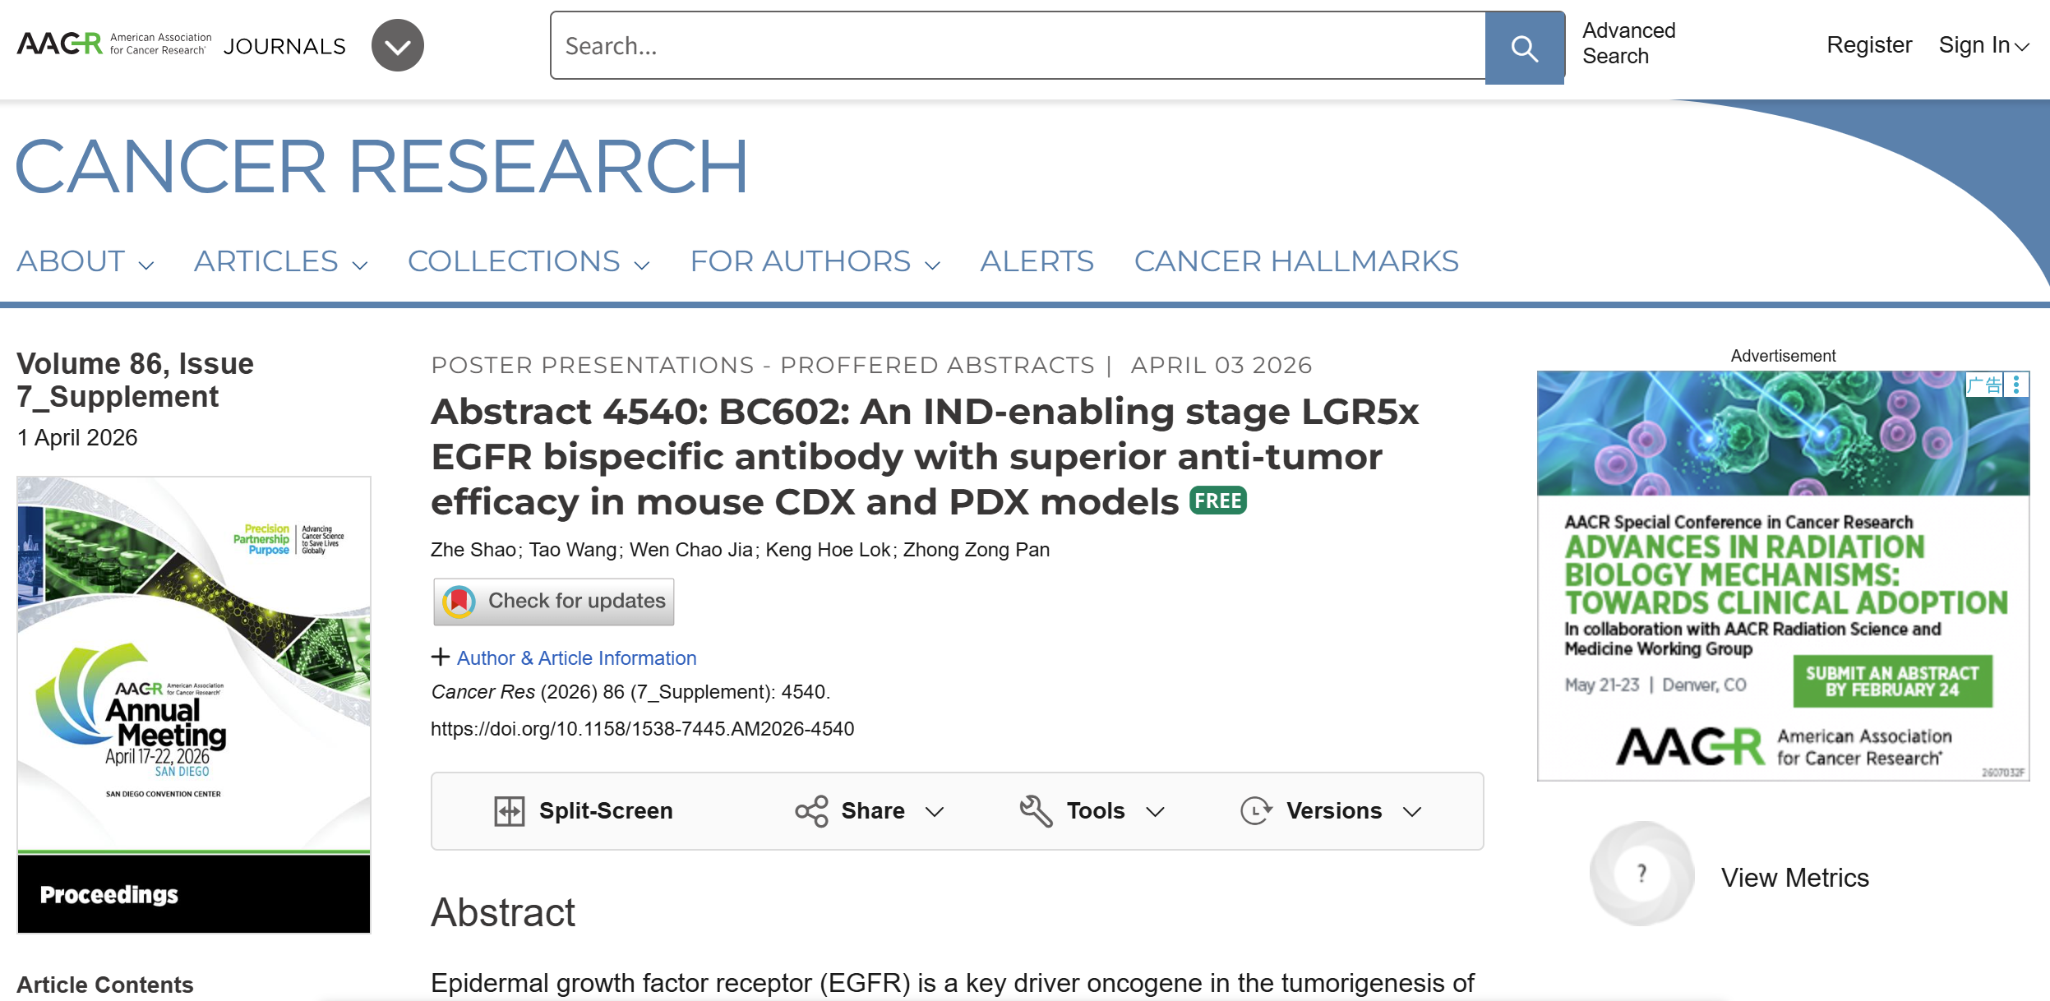2050x1001 pixels.
Task: Open the AACR Journals round dropdown button
Action: (398, 45)
